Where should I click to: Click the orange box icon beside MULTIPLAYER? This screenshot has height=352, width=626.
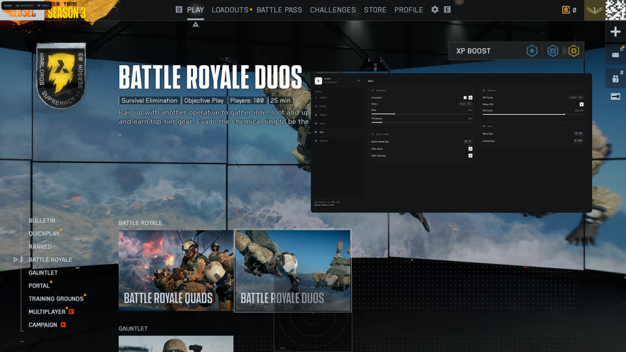[72, 312]
